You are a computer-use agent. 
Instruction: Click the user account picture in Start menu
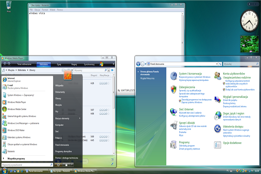68,75
